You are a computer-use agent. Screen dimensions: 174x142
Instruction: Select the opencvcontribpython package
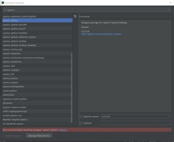pyautogui.click(x=37, y=86)
